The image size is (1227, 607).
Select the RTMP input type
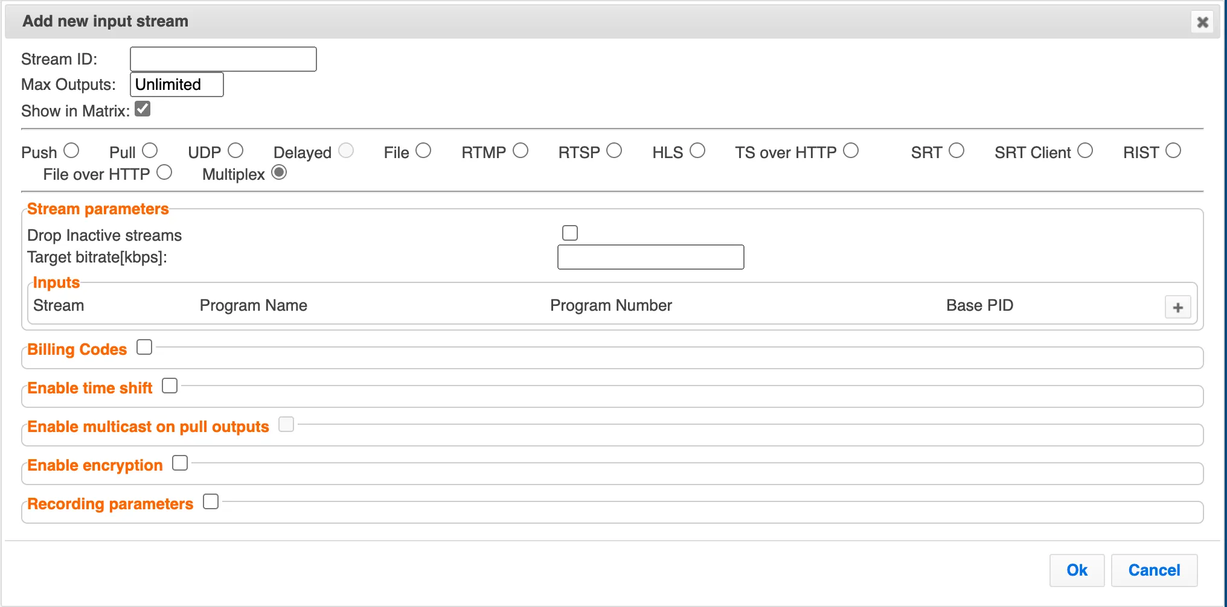[521, 150]
